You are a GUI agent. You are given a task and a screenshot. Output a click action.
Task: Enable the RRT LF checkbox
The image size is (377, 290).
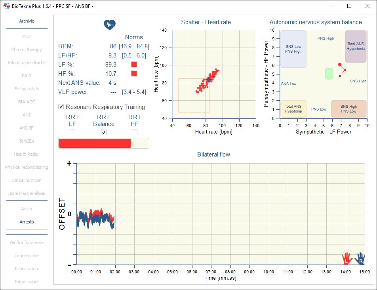click(72, 132)
